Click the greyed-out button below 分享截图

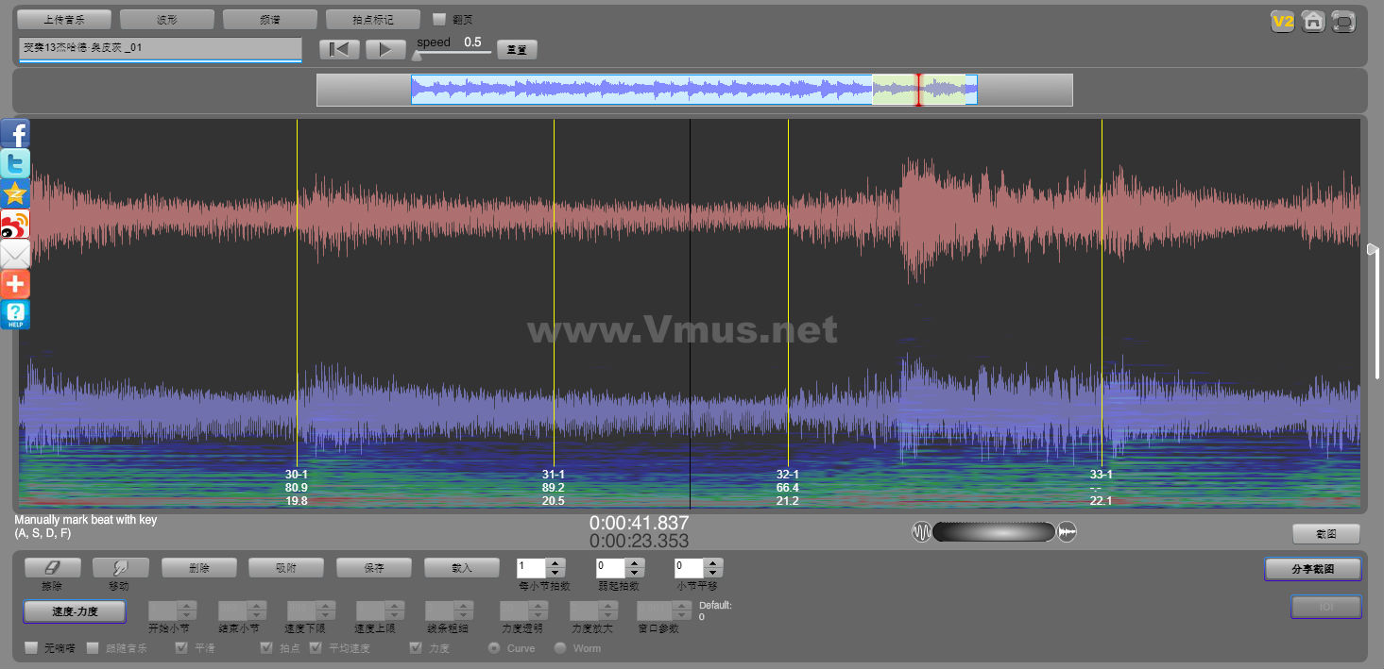pos(1326,607)
